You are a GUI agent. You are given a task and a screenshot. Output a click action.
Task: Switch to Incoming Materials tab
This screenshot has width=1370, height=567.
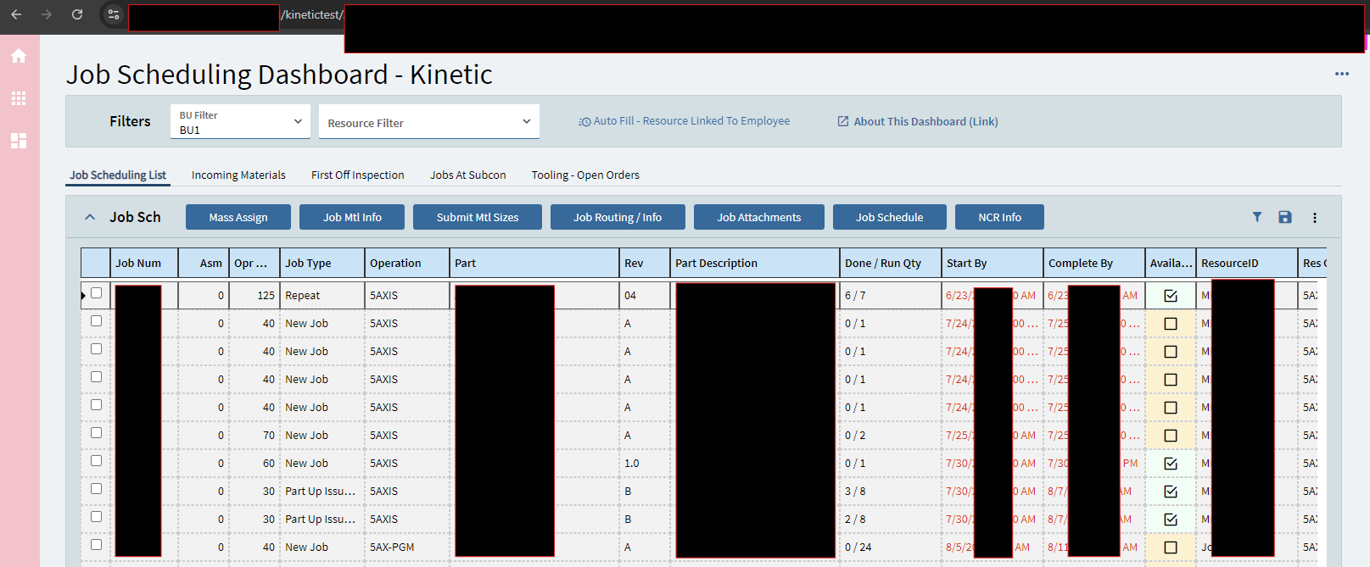click(x=238, y=175)
